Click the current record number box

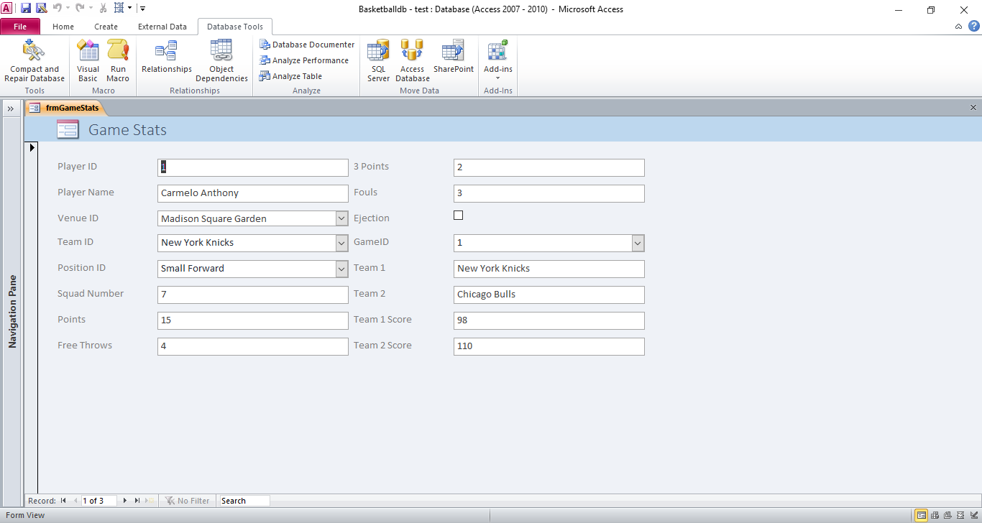[x=98, y=501]
